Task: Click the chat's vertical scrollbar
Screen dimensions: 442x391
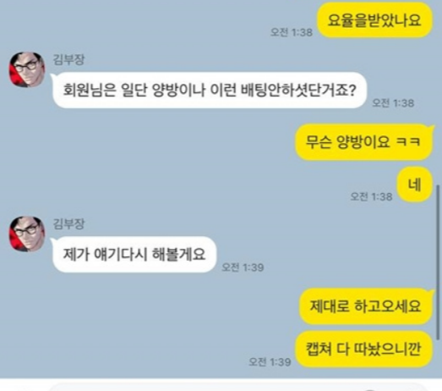Action: click(x=438, y=262)
